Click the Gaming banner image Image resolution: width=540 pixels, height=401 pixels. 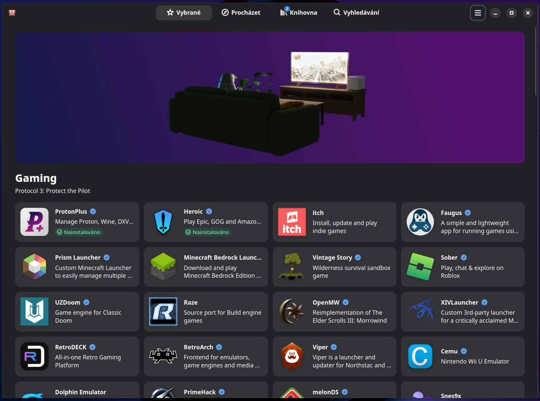[x=270, y=98]
